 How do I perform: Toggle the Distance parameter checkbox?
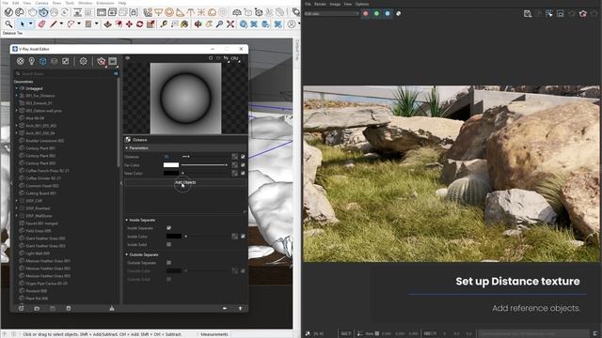[x=243, y=157]
